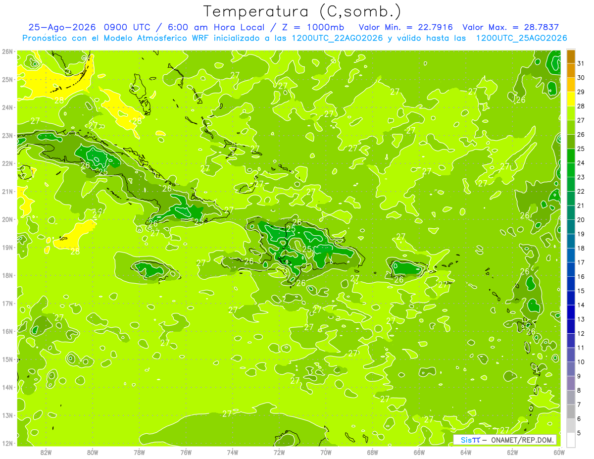Click the latitude label "18N"
594x459 pixels.
(x=7, y=275)
